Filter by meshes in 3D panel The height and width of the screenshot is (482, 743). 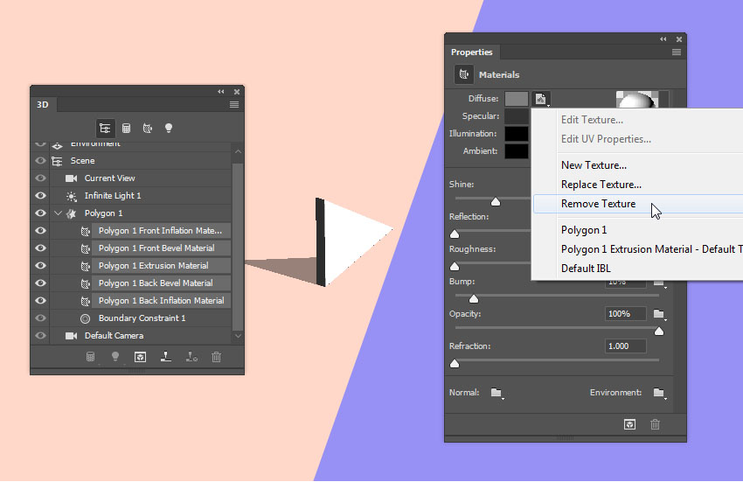pos(126,128)
